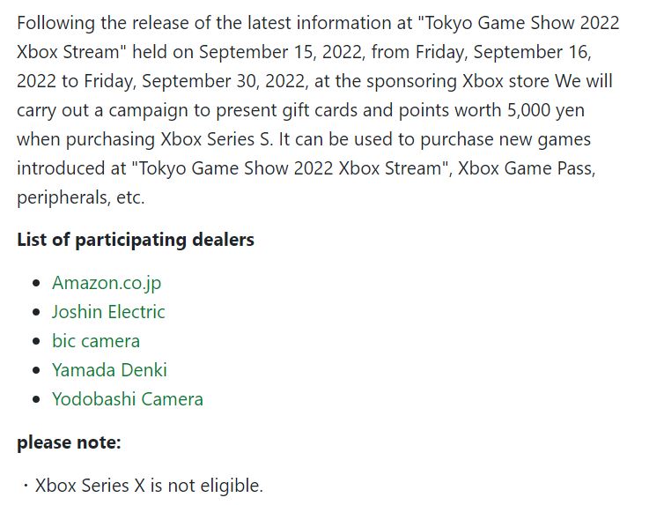Image resolution: width=664 pixels, height=505 pixels.
Task: Open the Joshin Electric link
Action: 108,312
